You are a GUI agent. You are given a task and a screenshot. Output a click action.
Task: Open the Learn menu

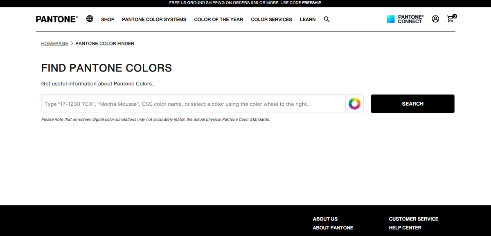(308, 19)
